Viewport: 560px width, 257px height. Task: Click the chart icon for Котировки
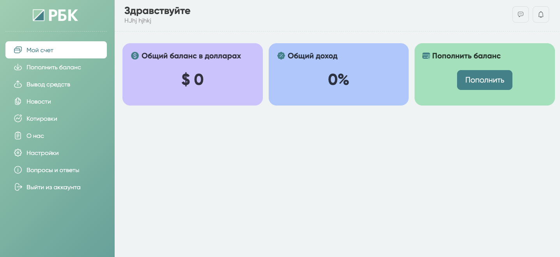point(18,119)
